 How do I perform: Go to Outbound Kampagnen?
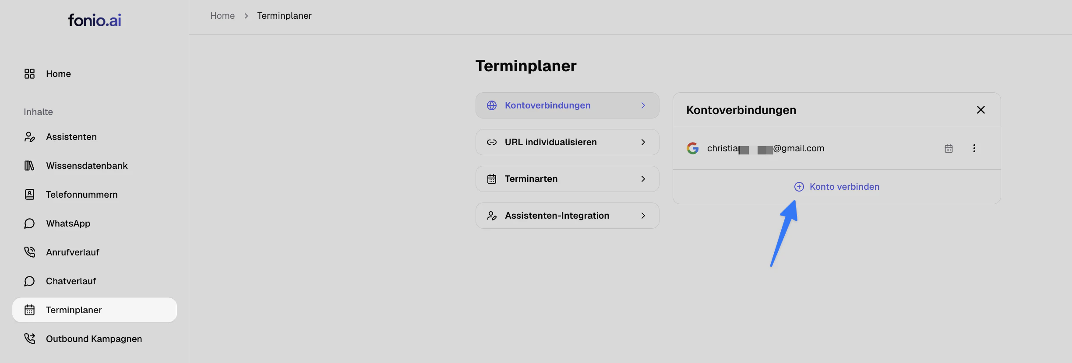(95, 339)
